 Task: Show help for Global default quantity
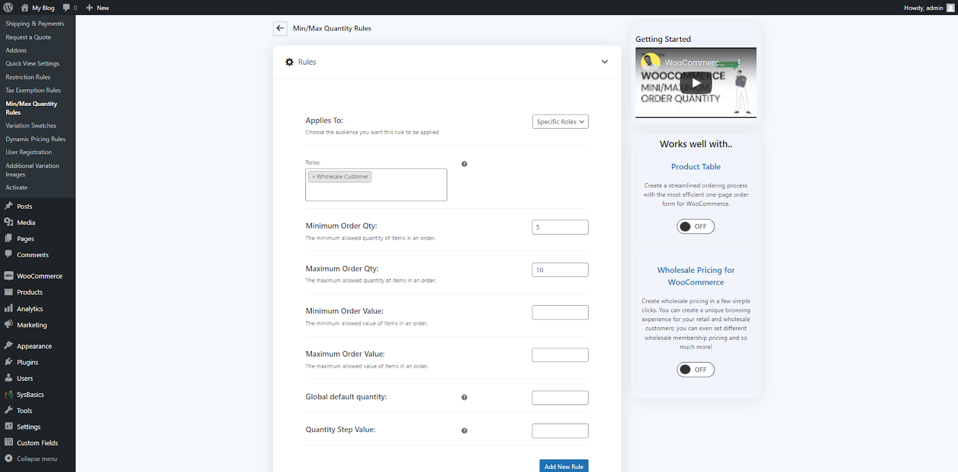[x=465, y=397]
